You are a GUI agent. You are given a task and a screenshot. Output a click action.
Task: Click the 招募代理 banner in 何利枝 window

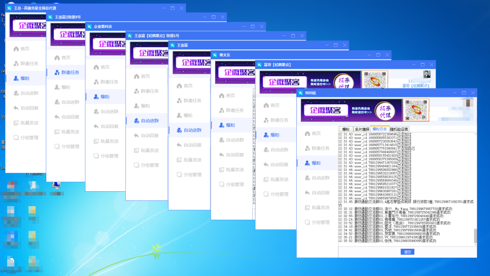click(x=385, y=111)
